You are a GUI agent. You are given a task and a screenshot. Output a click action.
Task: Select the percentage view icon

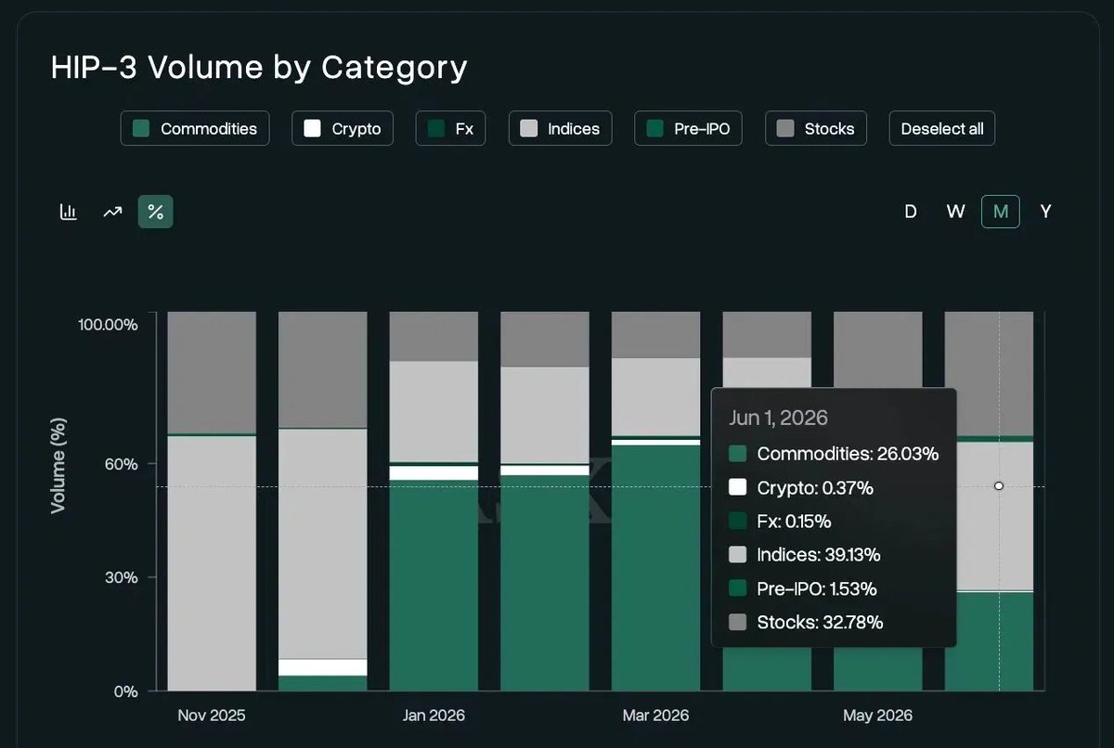156,212
